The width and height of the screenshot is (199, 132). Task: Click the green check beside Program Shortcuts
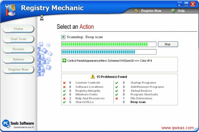pos(117,95)
